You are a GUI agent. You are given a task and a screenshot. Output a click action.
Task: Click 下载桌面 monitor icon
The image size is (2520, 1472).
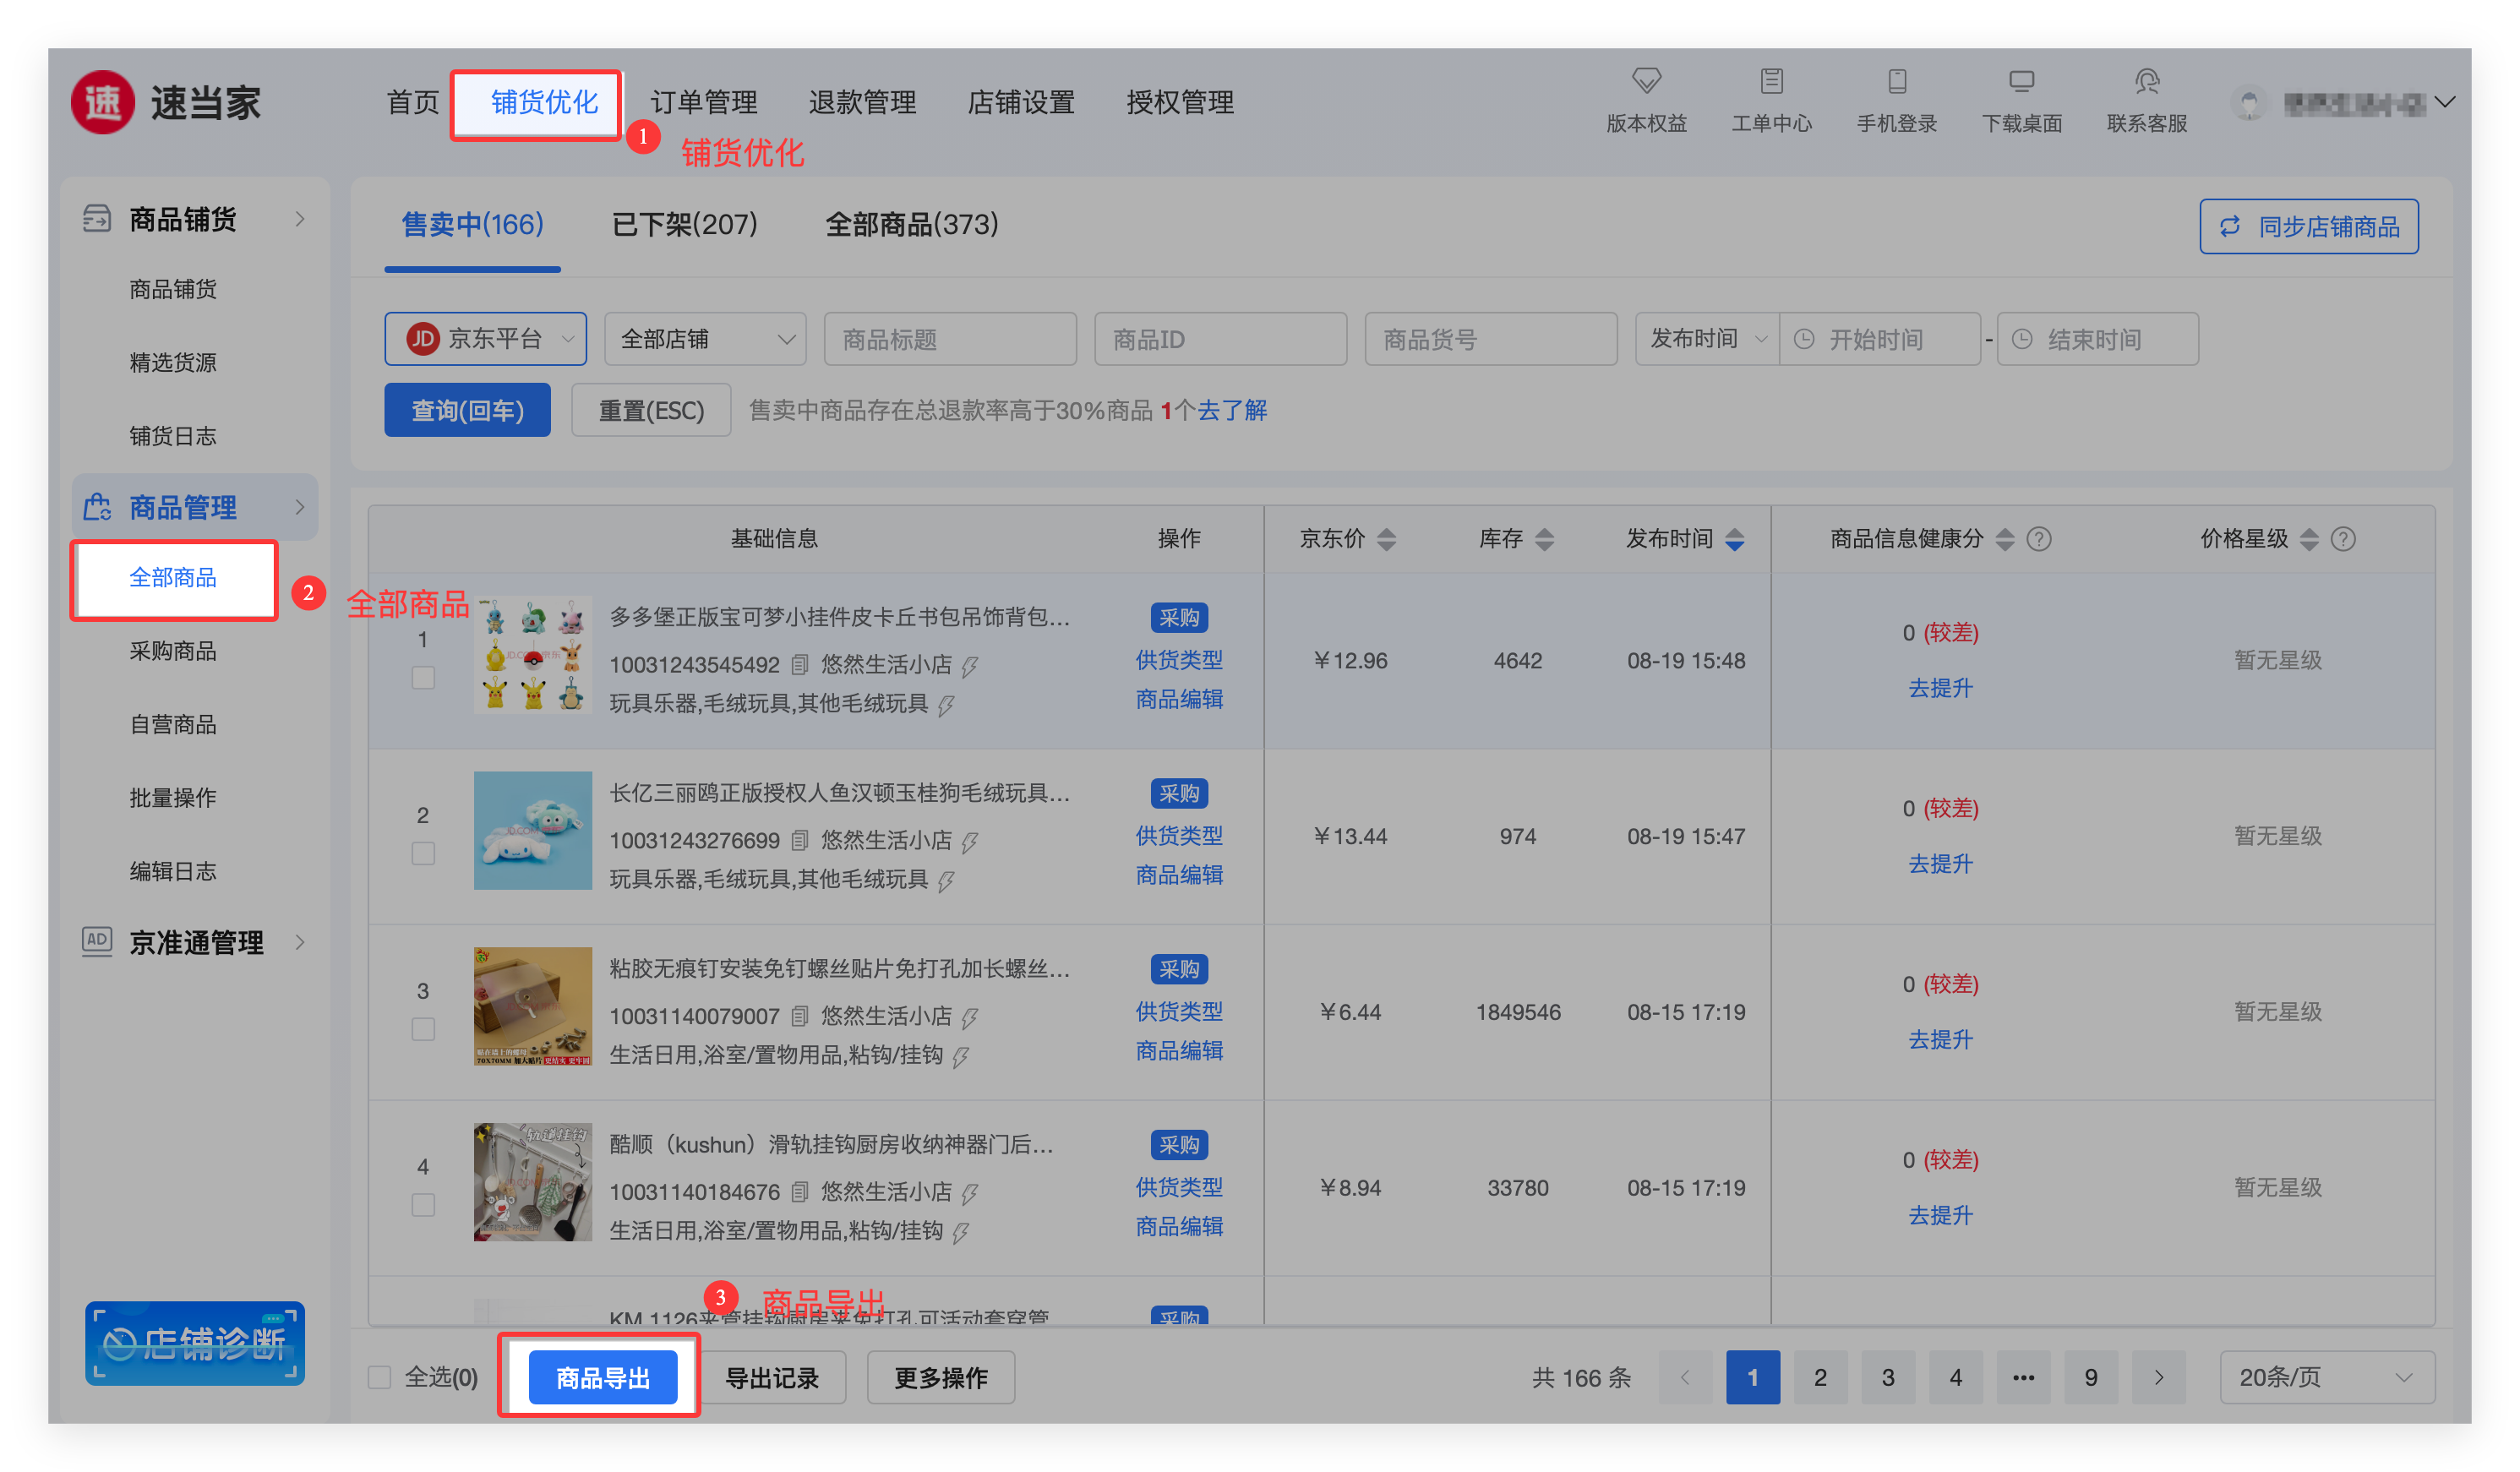[x=2021, y=81]
